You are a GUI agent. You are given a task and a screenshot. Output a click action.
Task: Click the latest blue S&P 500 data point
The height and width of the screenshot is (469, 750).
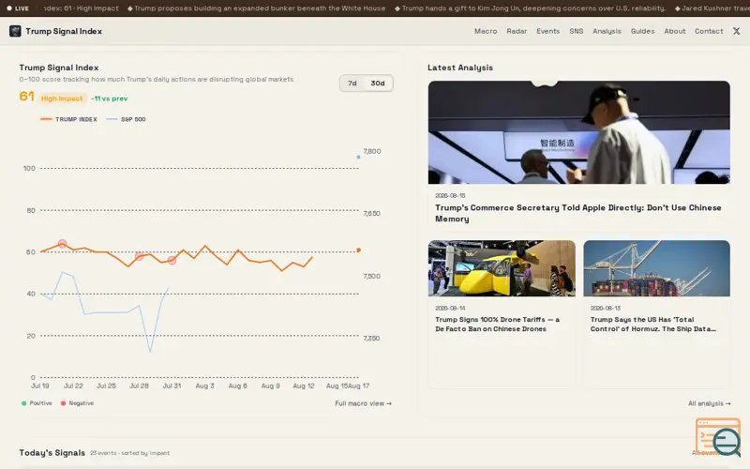359,157
